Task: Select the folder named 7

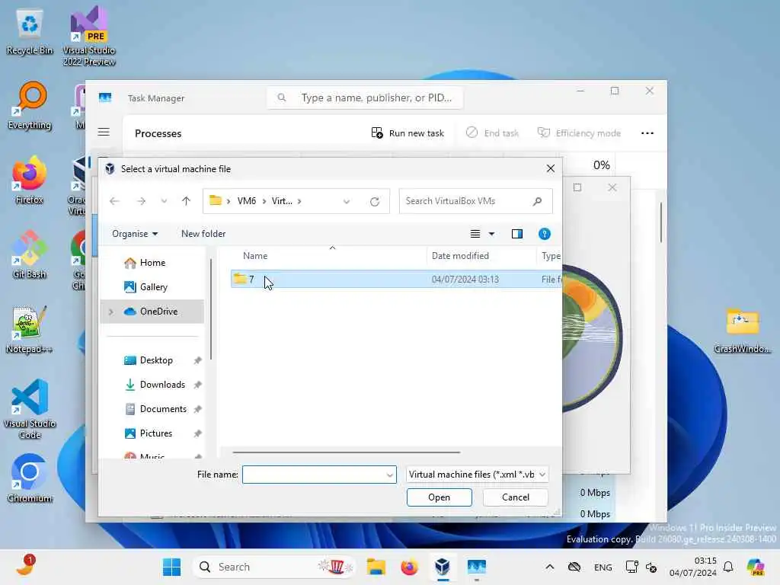Action: (x=396, y=279)
